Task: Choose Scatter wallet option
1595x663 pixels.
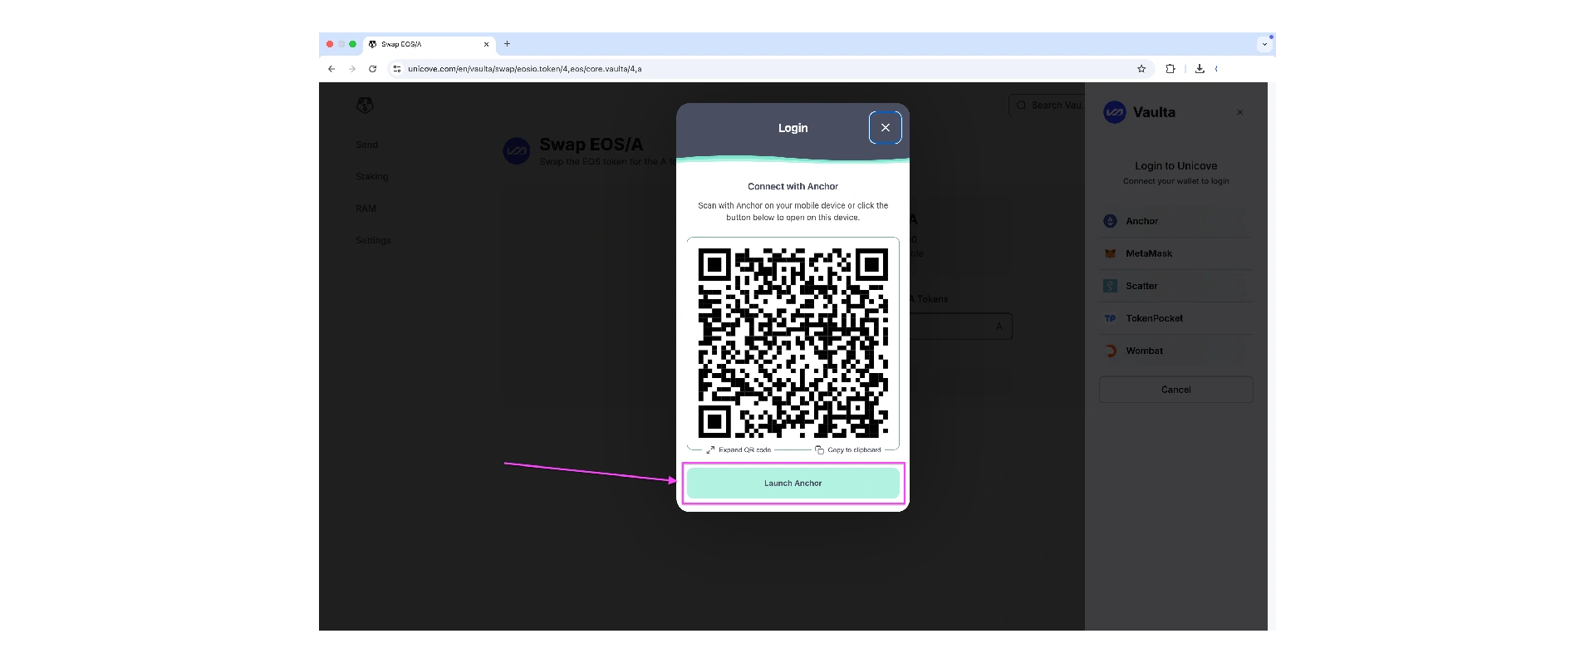Action: (1175, 286)
